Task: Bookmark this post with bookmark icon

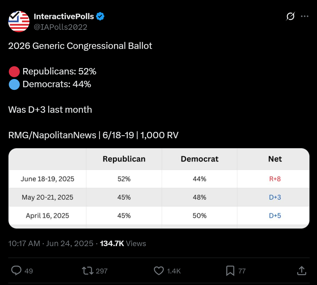Action: coord(230,271)
